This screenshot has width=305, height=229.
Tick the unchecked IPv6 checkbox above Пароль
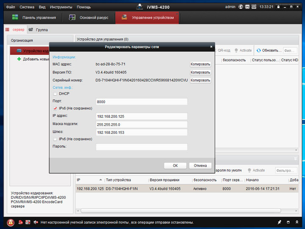(x=55, y=139)
